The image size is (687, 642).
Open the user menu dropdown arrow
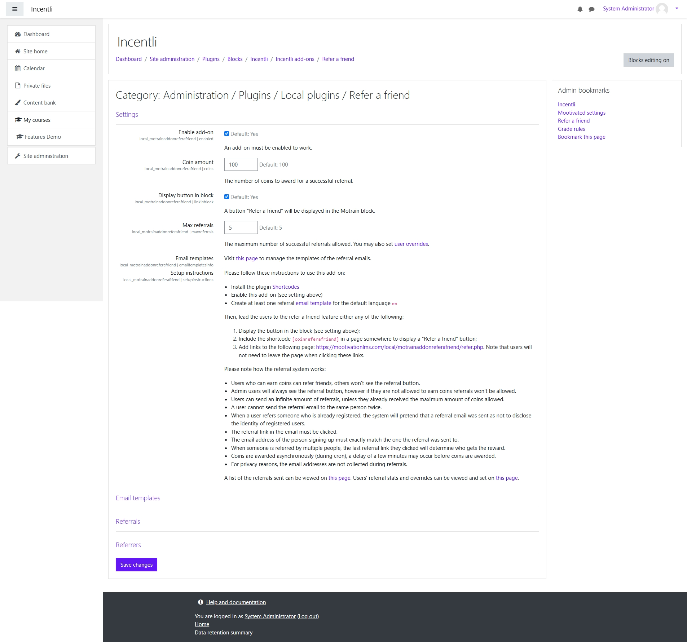click(677, 8)
